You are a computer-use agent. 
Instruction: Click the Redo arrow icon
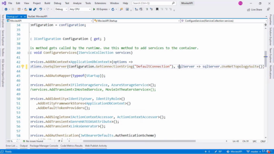point(48,9)
